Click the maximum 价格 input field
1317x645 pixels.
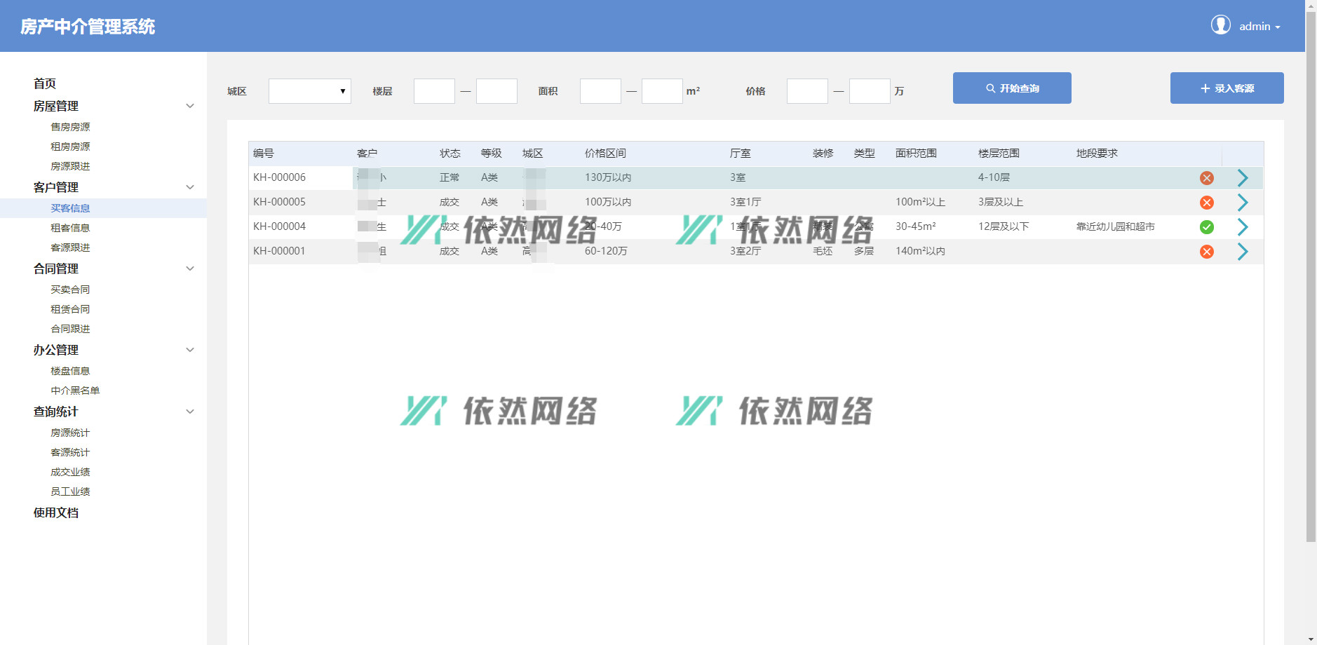(x=870, y=91)
